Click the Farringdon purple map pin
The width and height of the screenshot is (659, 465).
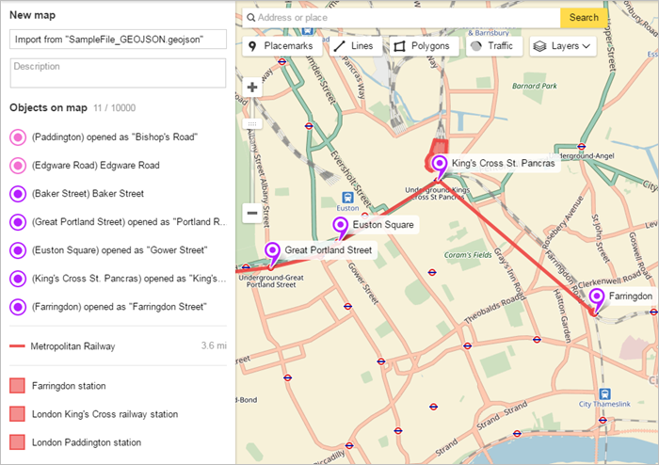tap(596, 298)
